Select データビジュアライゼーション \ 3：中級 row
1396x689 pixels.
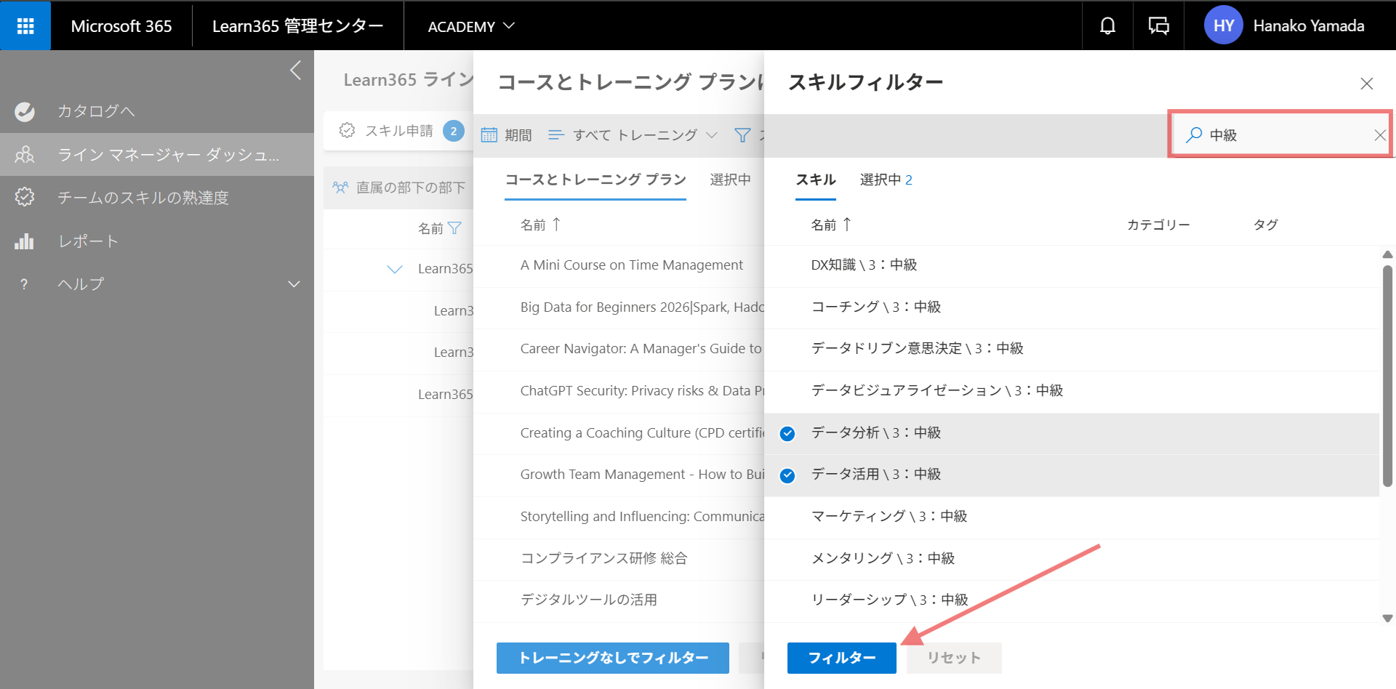coord(1072,391)
